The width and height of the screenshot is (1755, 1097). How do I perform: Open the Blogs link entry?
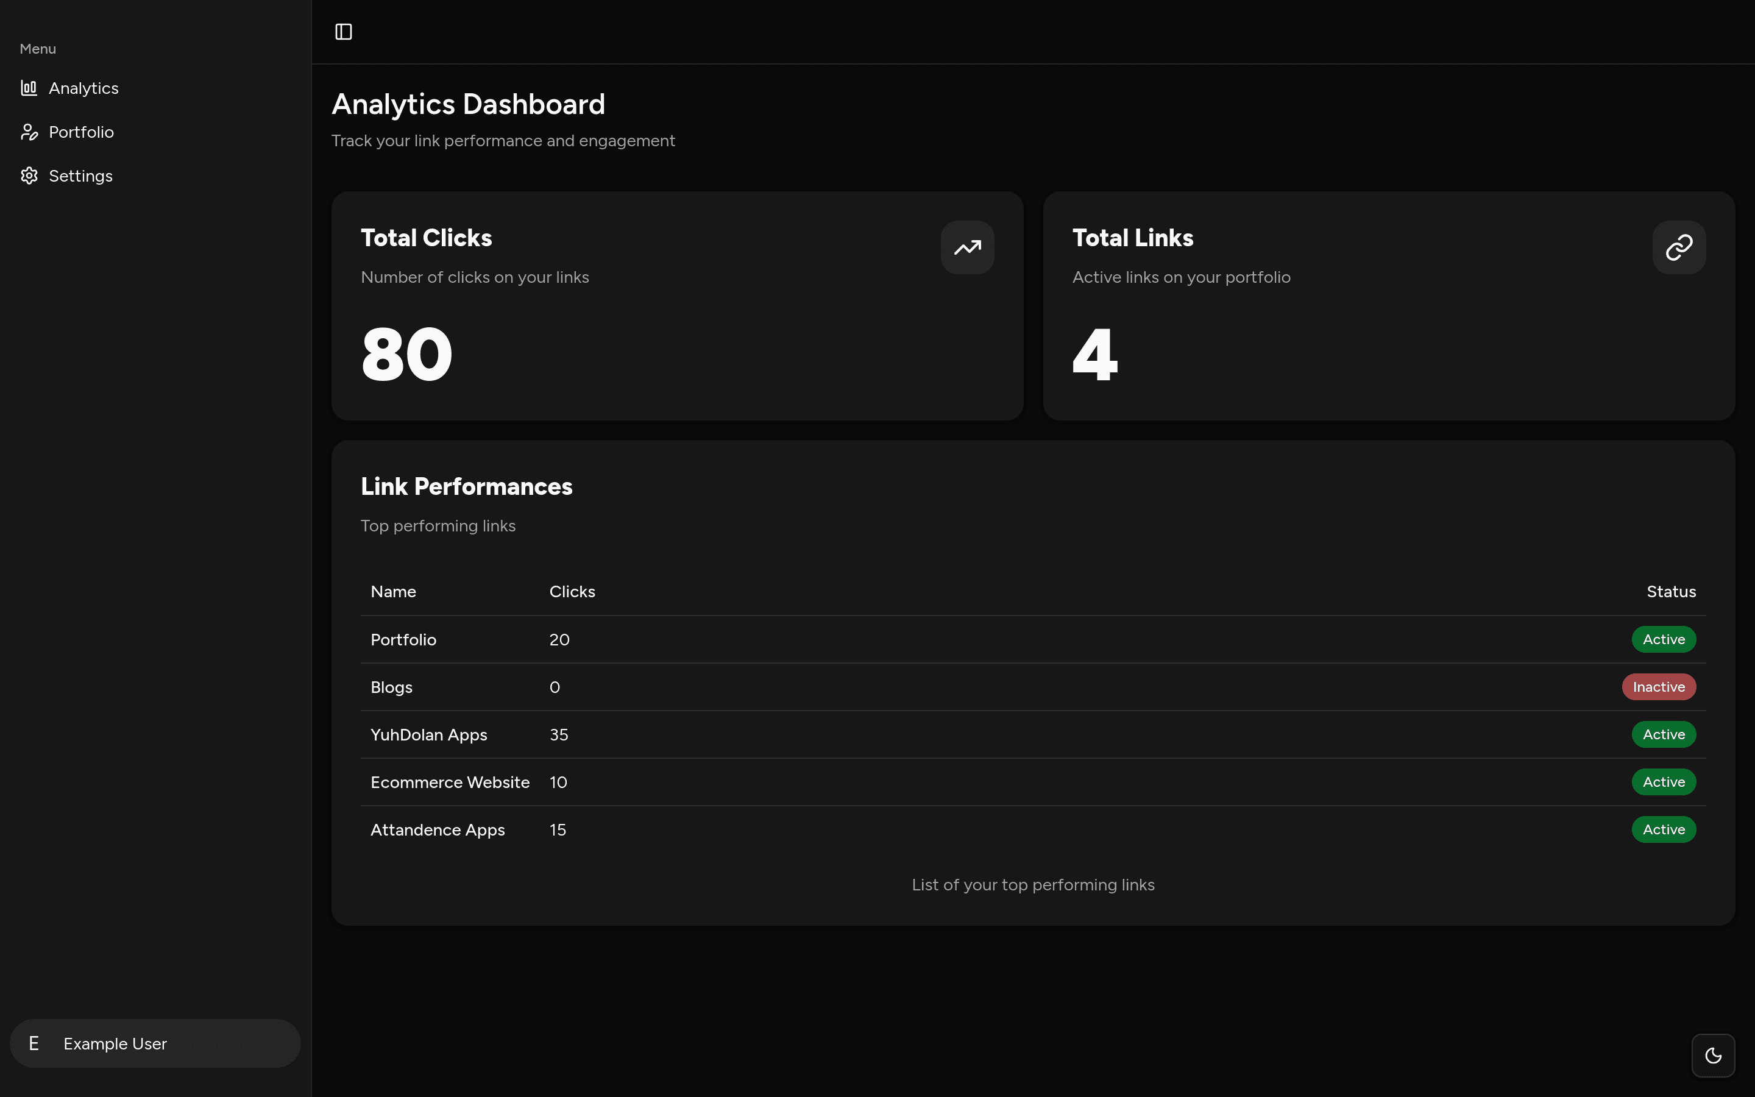tap(391, 686)
